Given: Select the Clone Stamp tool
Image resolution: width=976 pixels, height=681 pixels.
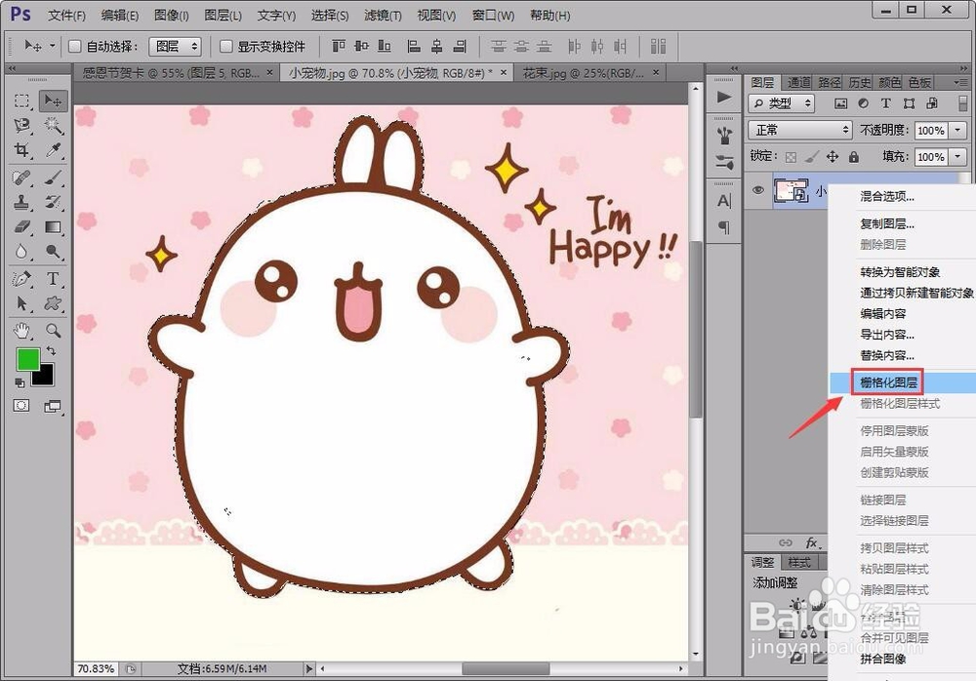Looking at the screenshot, I should (22, 202).
